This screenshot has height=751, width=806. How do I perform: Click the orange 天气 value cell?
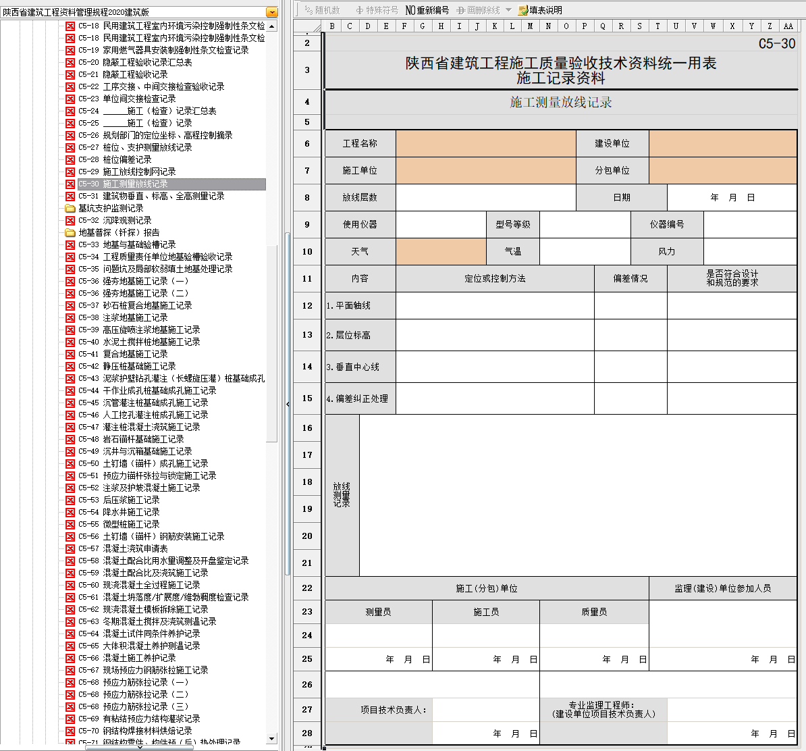[440, 251]
